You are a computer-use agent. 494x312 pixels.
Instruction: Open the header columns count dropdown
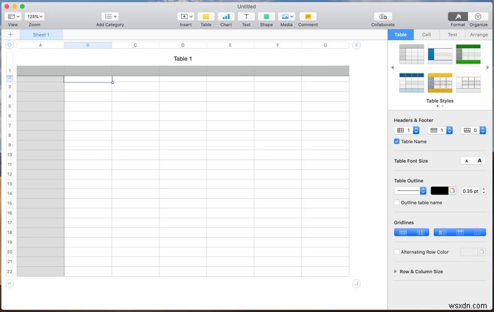407,130
